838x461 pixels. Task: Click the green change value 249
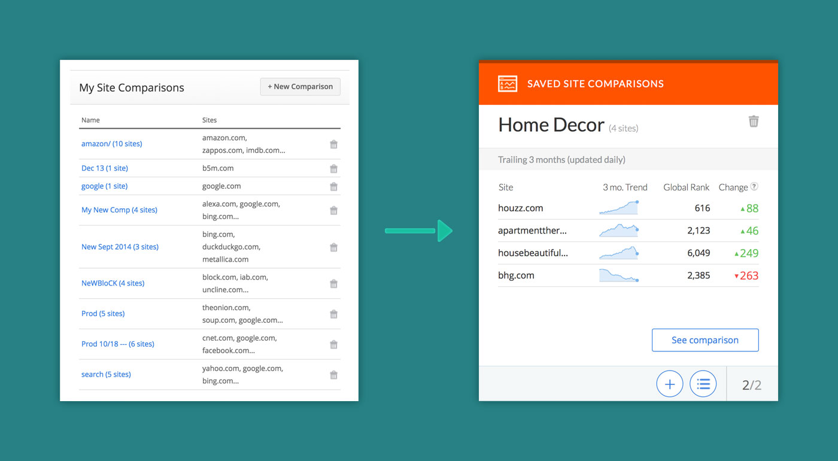(749, 253)
